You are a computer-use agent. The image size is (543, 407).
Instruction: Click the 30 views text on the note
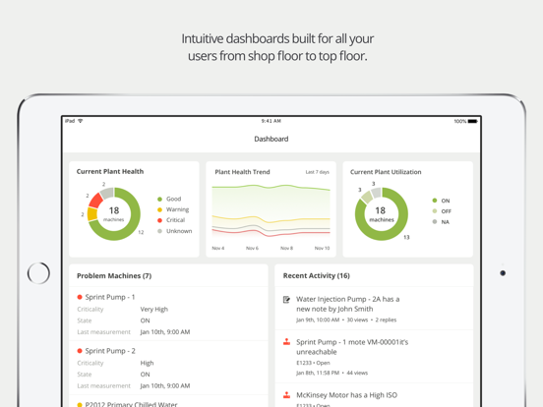pos(357,320)
